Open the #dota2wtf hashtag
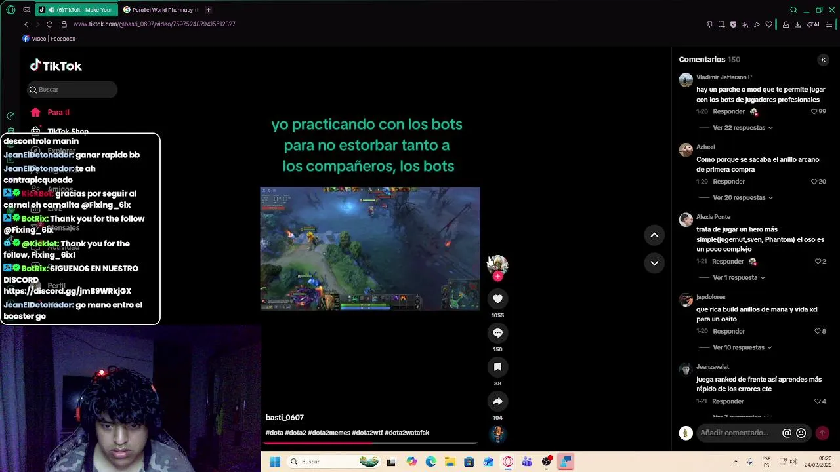The image size is (840, 472). (x=367, y=433)
